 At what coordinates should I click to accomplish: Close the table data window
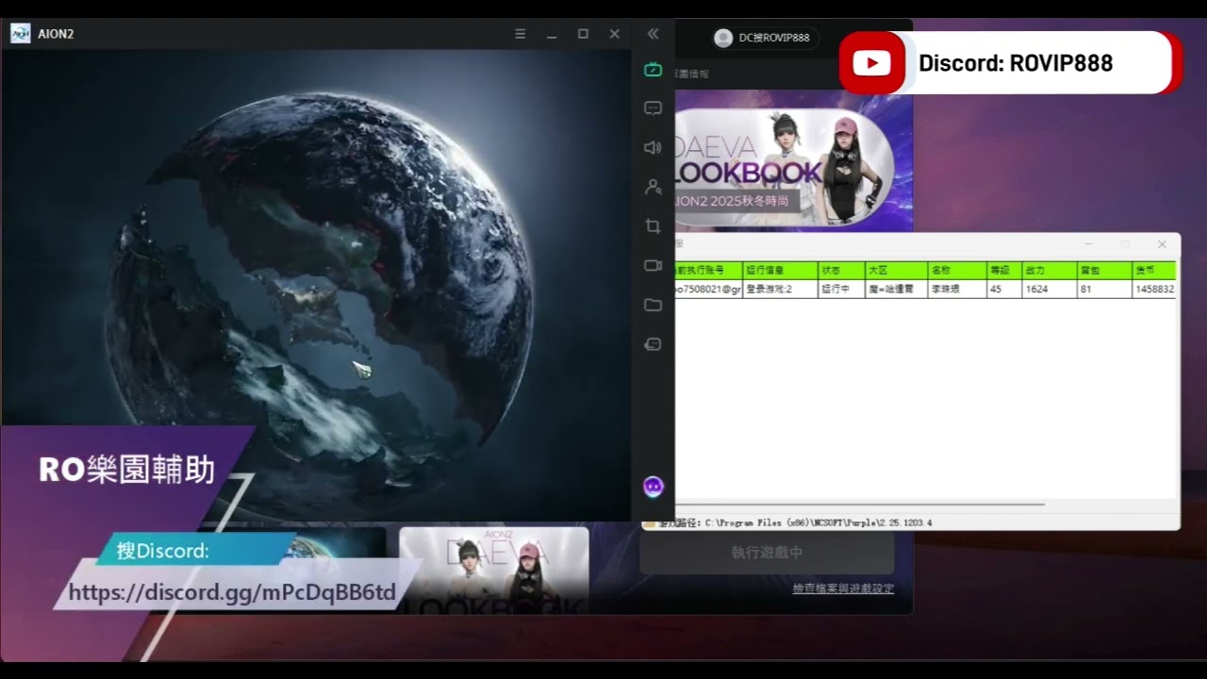[x=1163, y=244]
